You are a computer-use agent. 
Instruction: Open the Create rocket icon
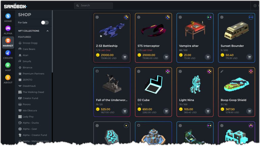pos(8,53)
